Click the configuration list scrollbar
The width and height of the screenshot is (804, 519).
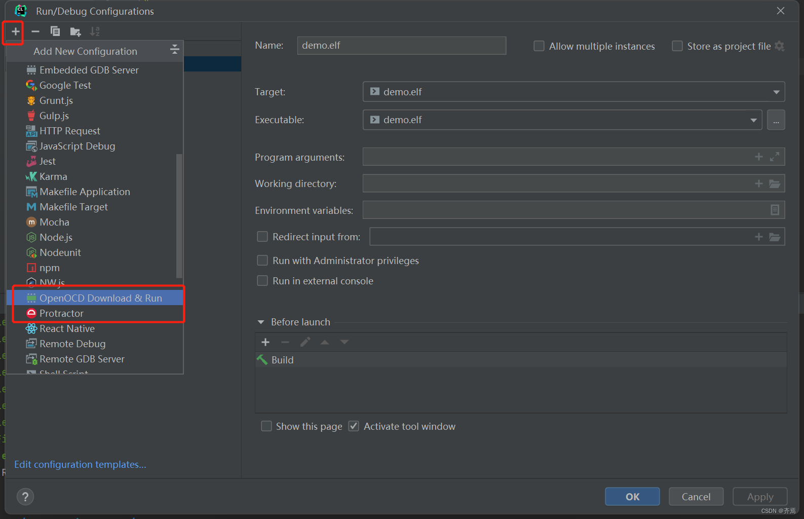(179, 216)
